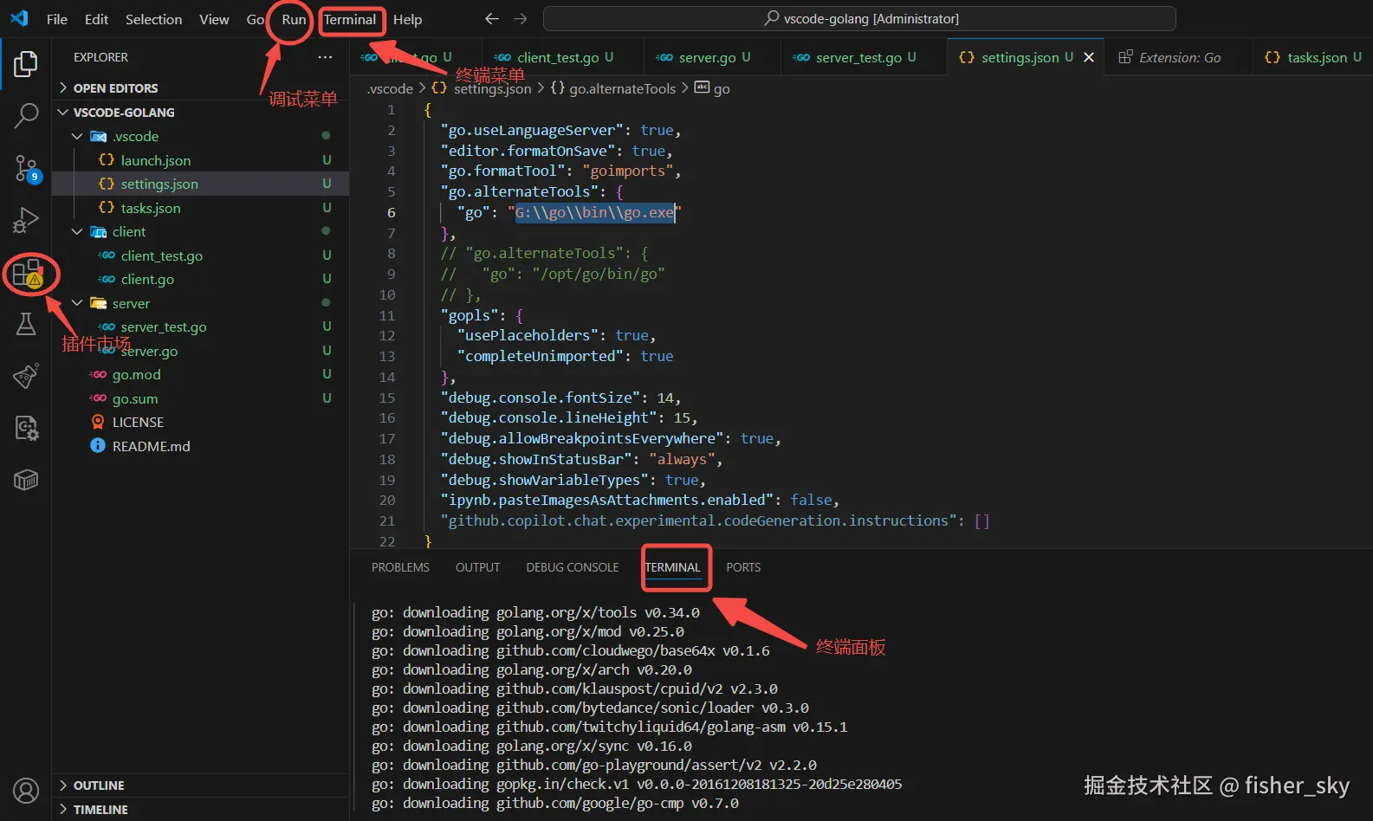Open the Terminal menu
The height and width of the screenshot is (821, 1373).
(x=350, y=19)
